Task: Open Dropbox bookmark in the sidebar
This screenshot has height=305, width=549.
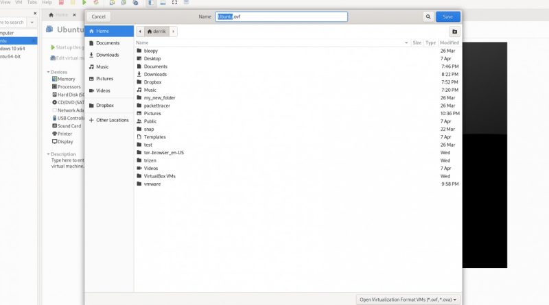Action: pyautogui.click(x=109, y=106)
